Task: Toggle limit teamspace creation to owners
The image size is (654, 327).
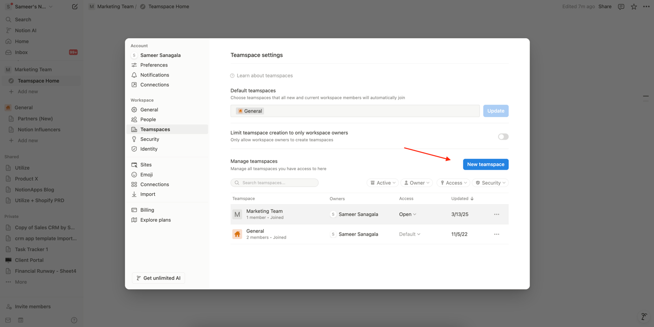Action: tap(503, 137)
